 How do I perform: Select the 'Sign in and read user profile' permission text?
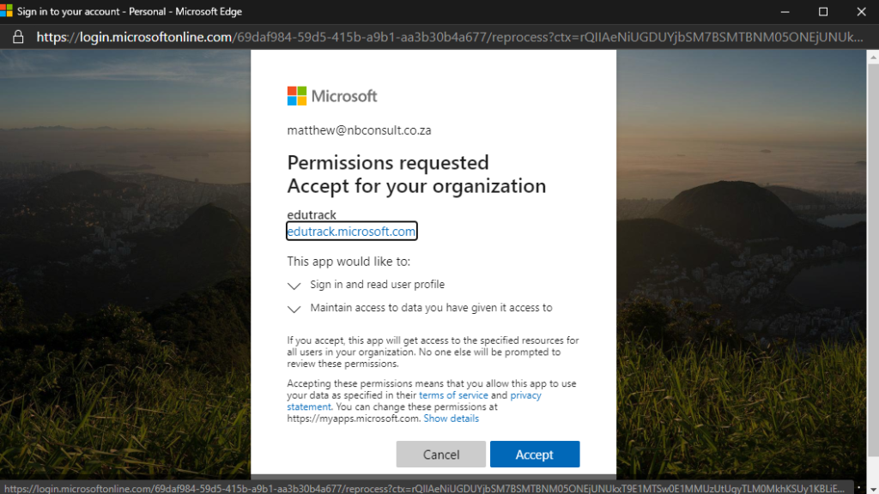(378, 285)
